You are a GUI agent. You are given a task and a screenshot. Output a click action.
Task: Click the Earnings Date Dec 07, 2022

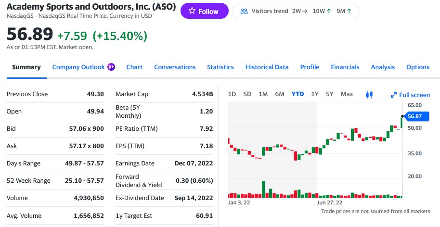(194, 163)
